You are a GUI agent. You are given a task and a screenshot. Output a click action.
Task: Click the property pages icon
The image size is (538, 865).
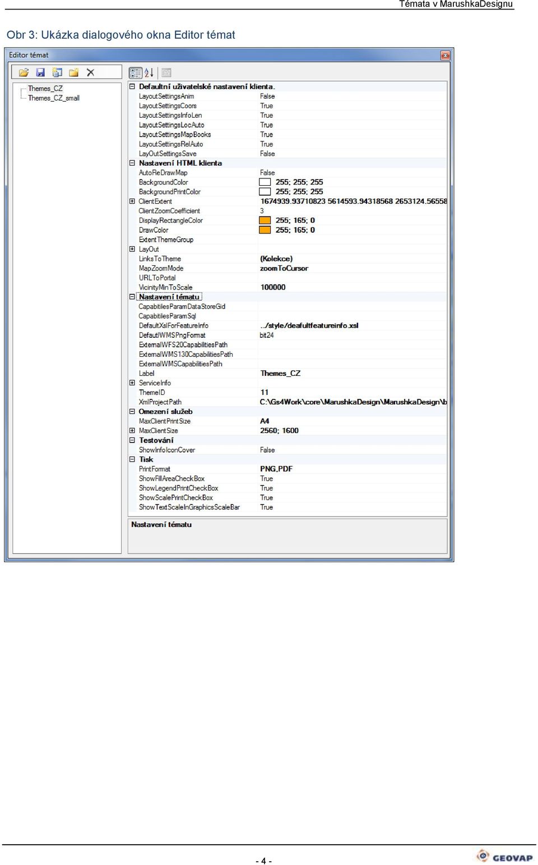pyautogui.click(x=166, y=72)
